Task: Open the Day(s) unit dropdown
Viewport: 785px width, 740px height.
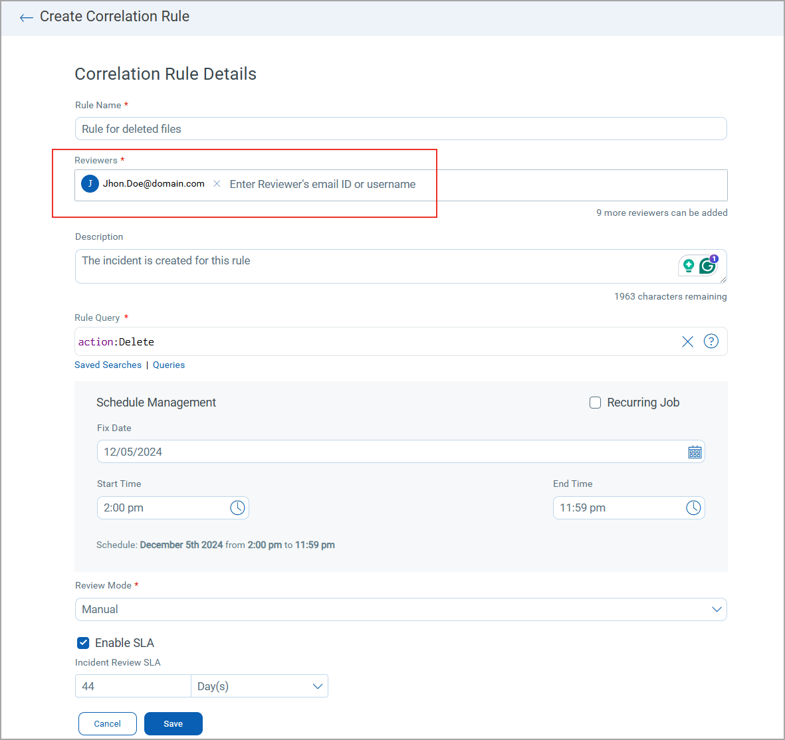Action: point(259,686)
